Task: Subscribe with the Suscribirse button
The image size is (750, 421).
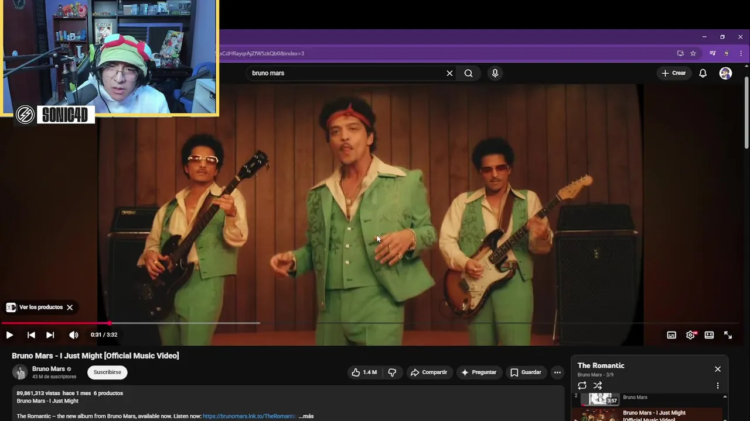Action: (x=107, y=372)
